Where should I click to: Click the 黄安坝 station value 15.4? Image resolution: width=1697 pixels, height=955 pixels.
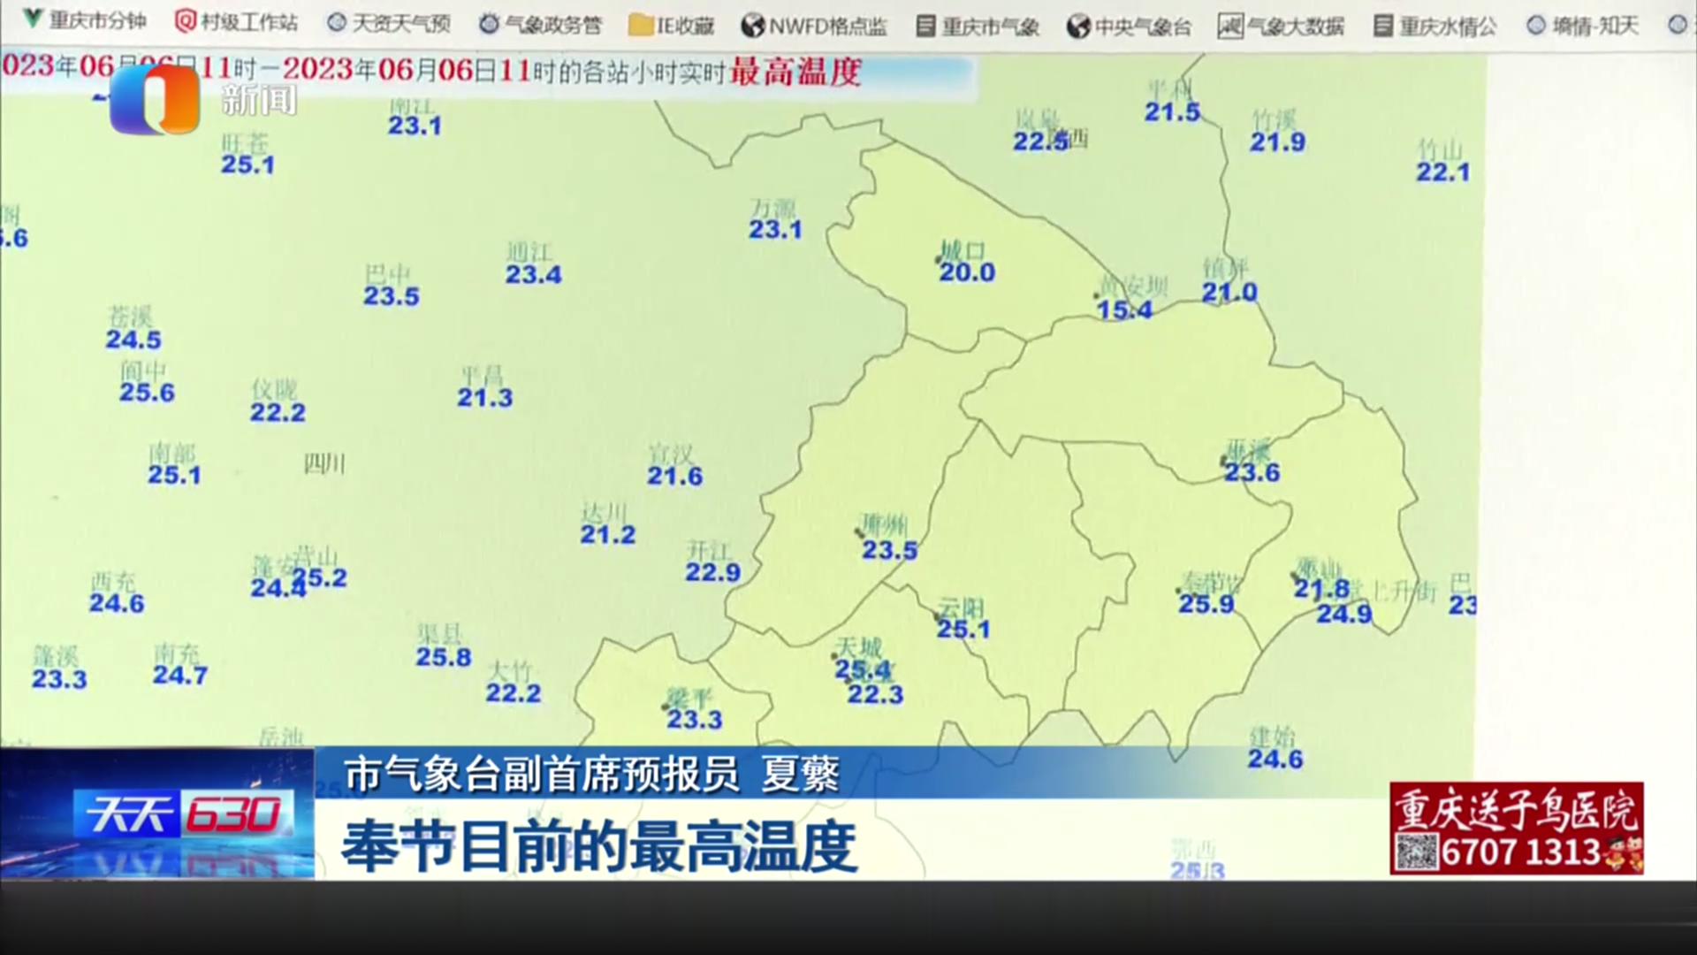tap(1124, 309)
